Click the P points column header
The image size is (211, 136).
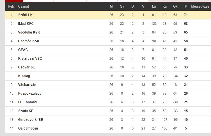186,6
